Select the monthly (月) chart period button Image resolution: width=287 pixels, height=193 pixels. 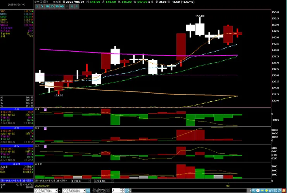tap(77, 7)
